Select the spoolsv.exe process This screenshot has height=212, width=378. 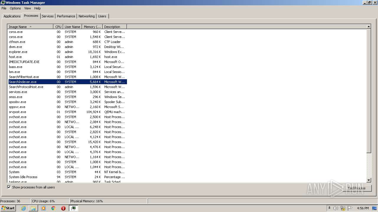tap(67, 102)
